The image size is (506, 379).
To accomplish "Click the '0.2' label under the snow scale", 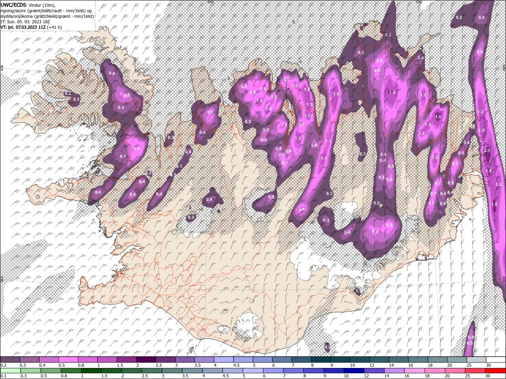I will coord(3,365).
